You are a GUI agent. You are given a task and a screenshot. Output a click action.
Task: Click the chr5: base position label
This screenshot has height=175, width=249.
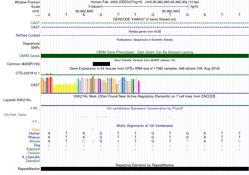pos(36,11)
